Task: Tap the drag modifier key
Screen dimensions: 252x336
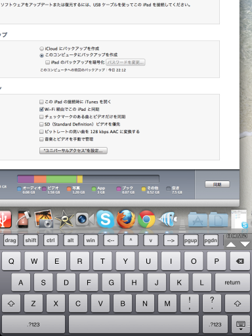Action: click(10, 240)
